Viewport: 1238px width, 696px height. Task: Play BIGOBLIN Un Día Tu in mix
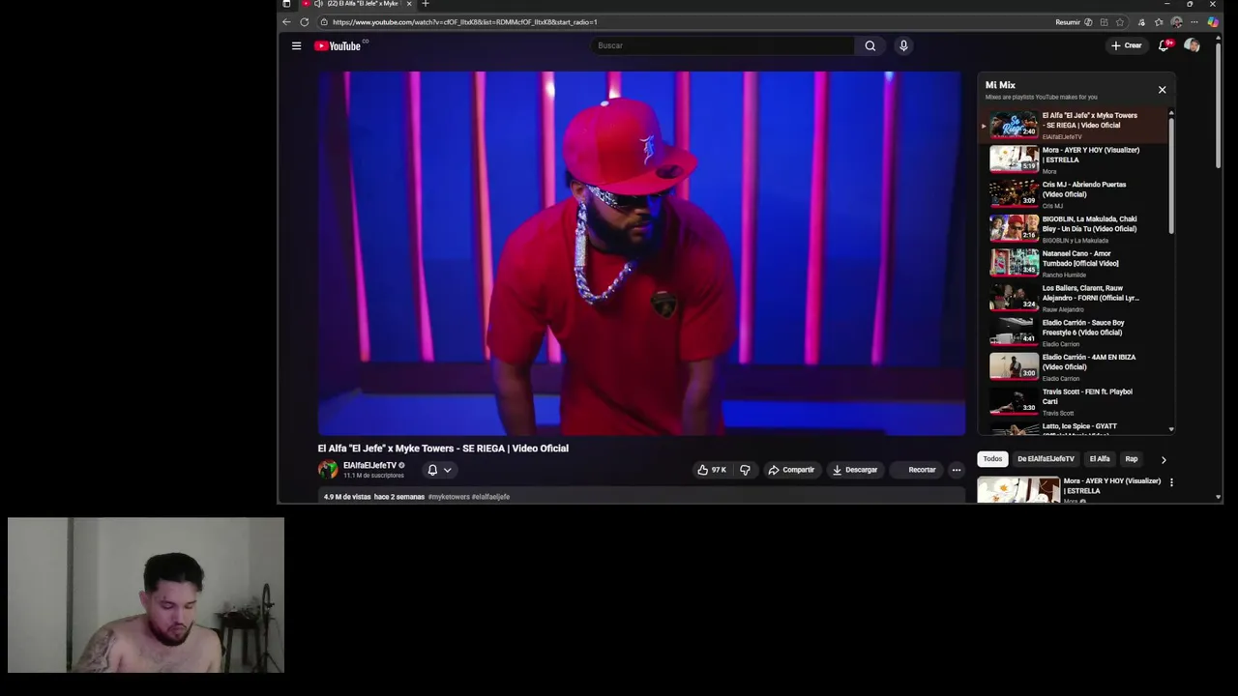pos(1075,229)
